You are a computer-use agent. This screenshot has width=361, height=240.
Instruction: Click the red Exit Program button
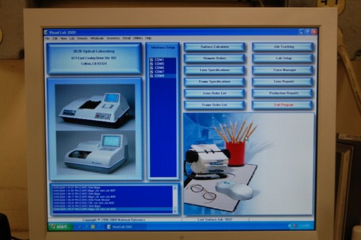pos(283,105)
